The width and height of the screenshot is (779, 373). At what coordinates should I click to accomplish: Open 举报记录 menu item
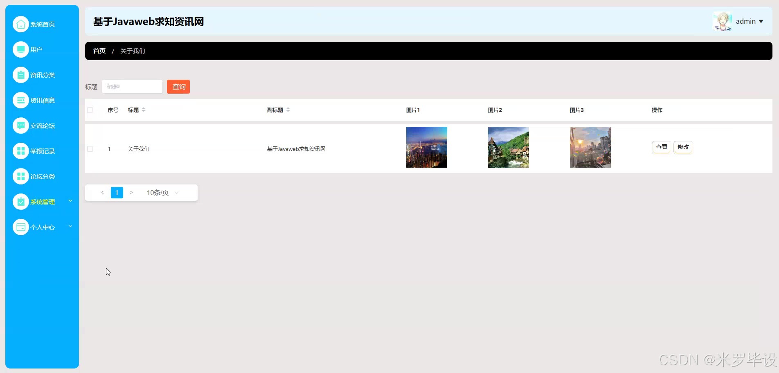click(42, 151)
